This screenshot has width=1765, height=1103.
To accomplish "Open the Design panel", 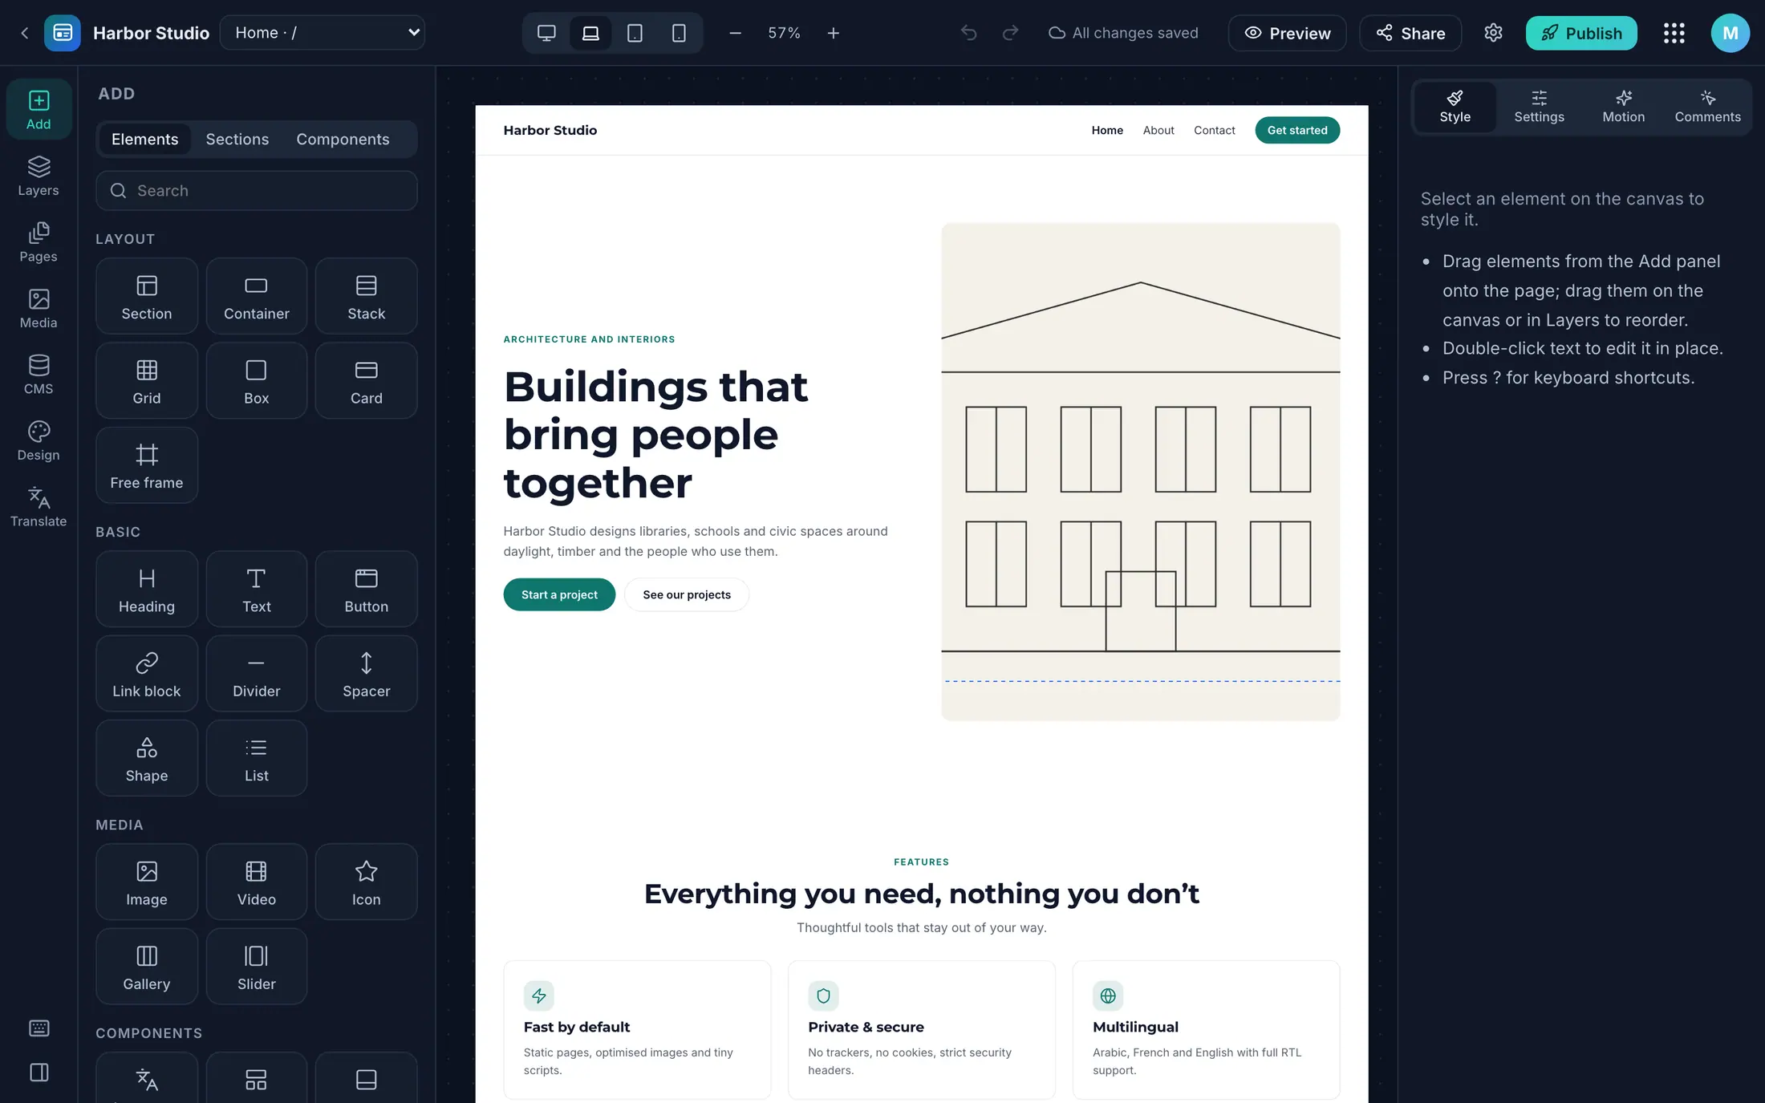I will (x=39, y=440).
